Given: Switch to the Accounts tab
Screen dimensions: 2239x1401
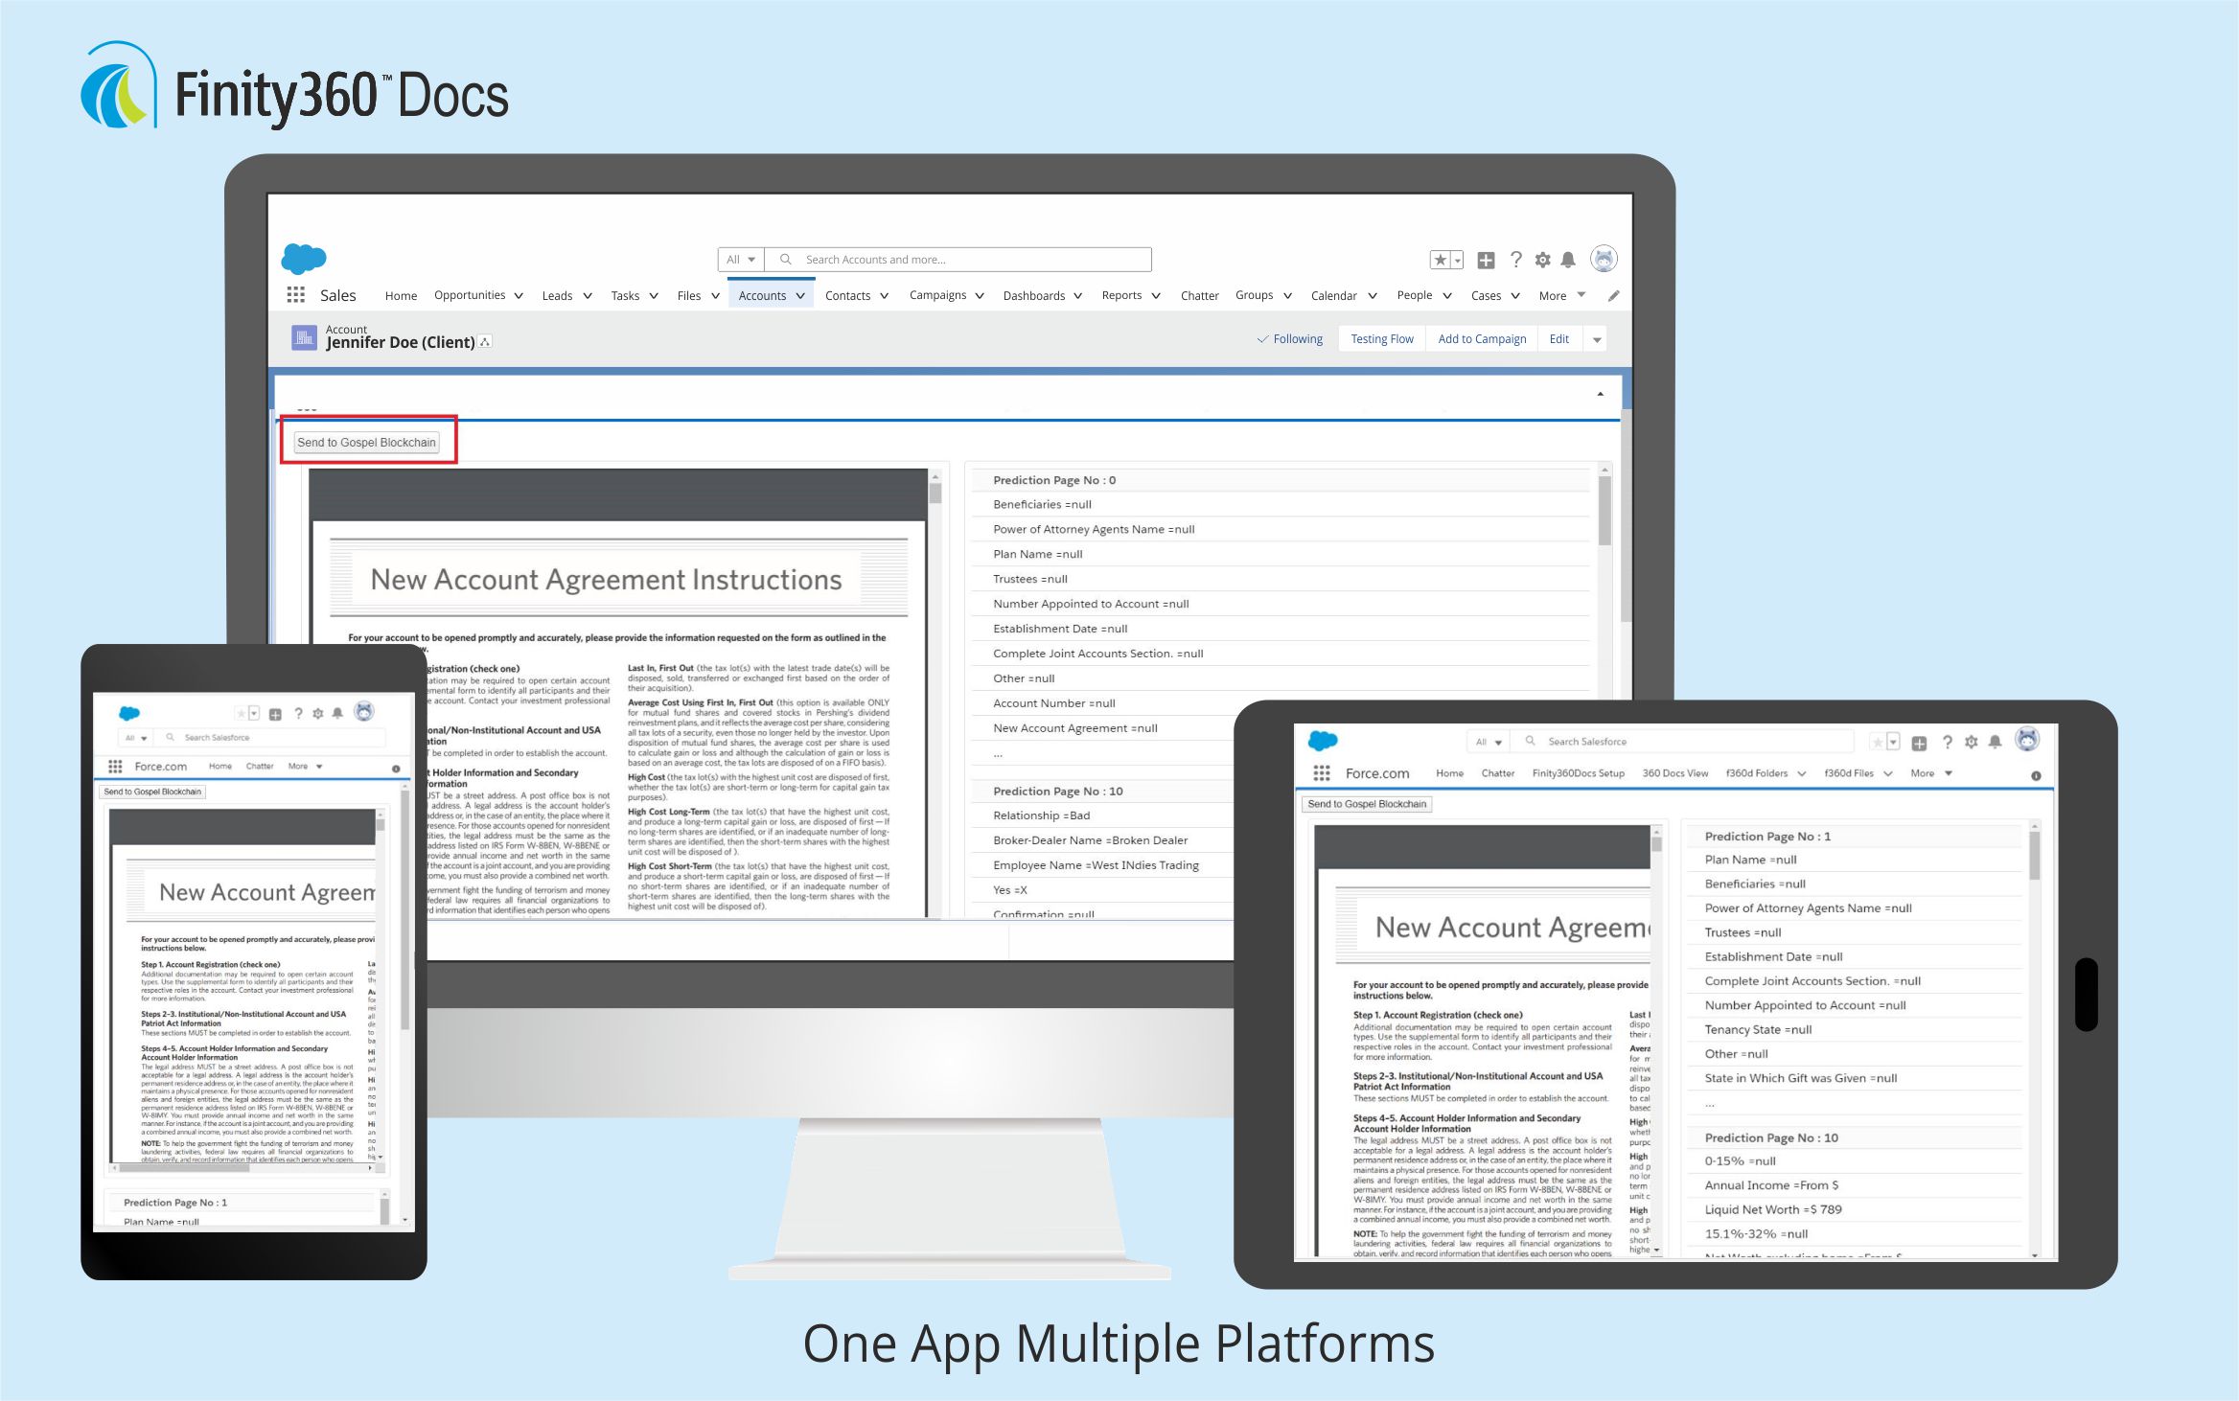Looking at the screenshot, I should [x=772, y=296].
